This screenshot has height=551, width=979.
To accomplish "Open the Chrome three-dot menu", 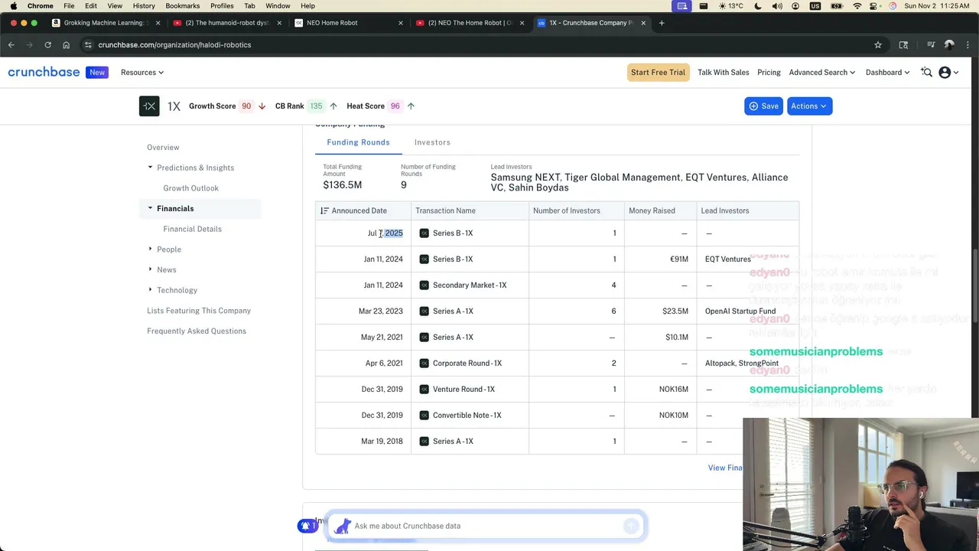I will click(x=968, y=45).
